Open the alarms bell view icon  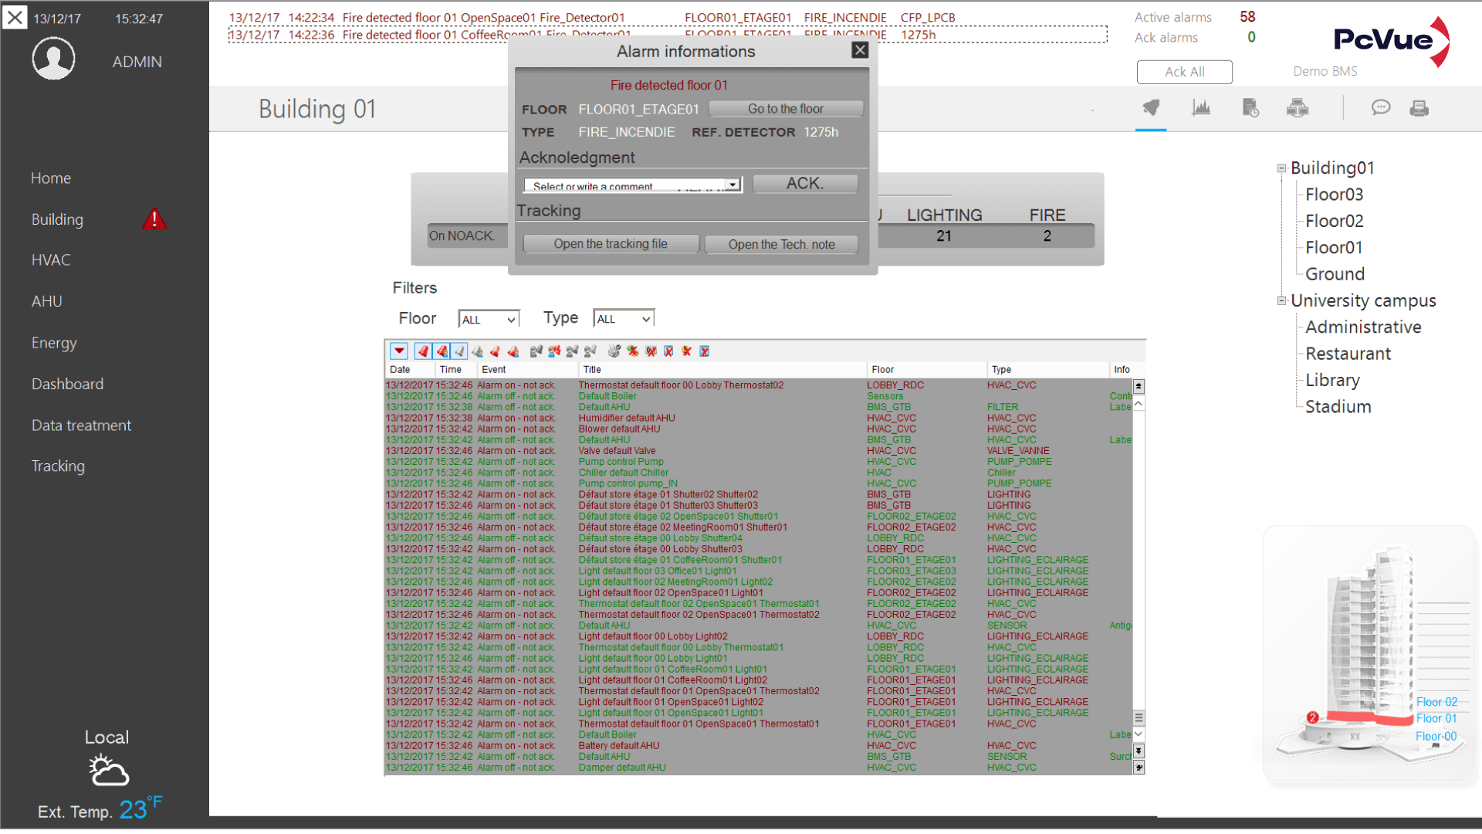coord(1151,108)
